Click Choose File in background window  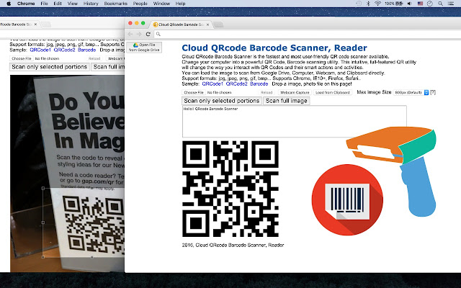click(21, 58)
